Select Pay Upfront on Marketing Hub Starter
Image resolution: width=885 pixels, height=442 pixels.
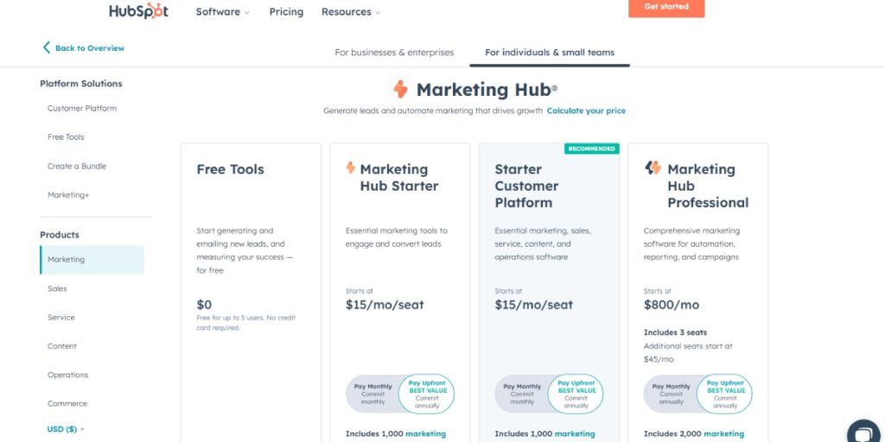[x=427, y=394]
